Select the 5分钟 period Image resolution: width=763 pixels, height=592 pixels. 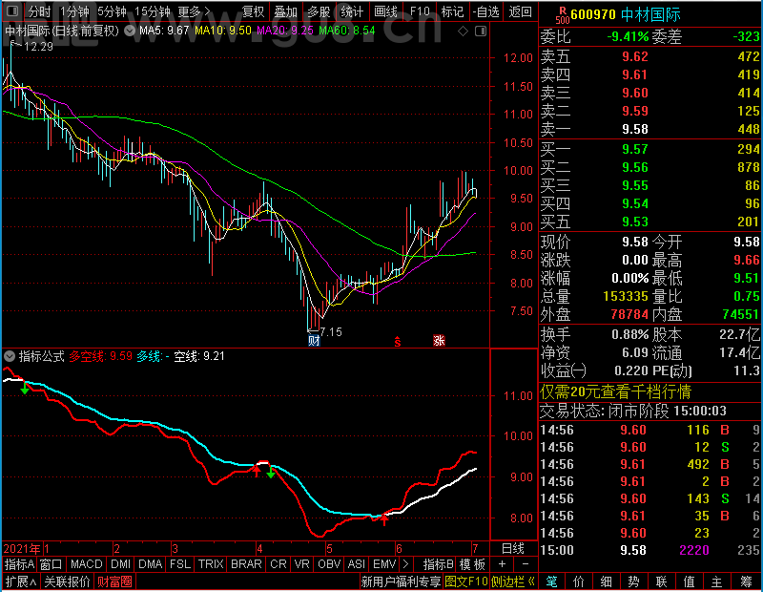[x=112, y=11]
